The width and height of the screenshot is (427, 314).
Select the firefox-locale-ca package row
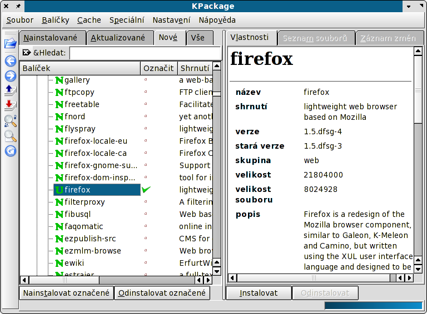click(x=96, y=154)
